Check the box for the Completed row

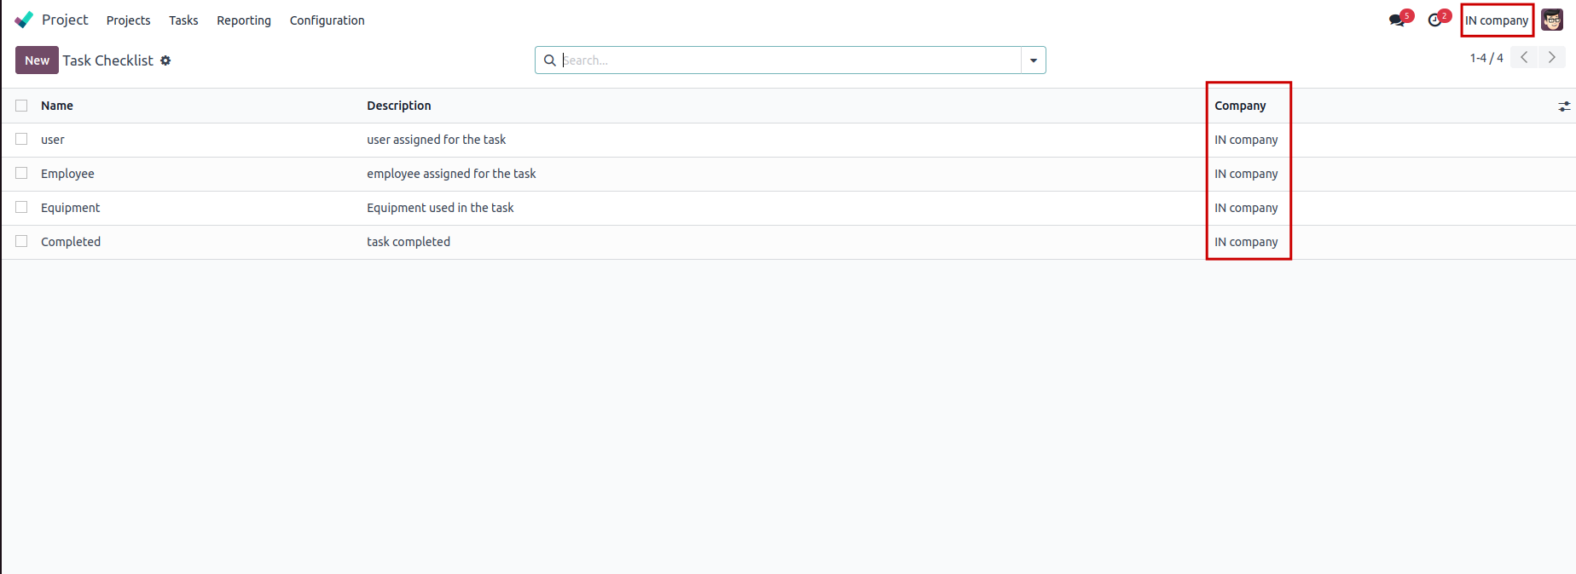click(21, 241)
